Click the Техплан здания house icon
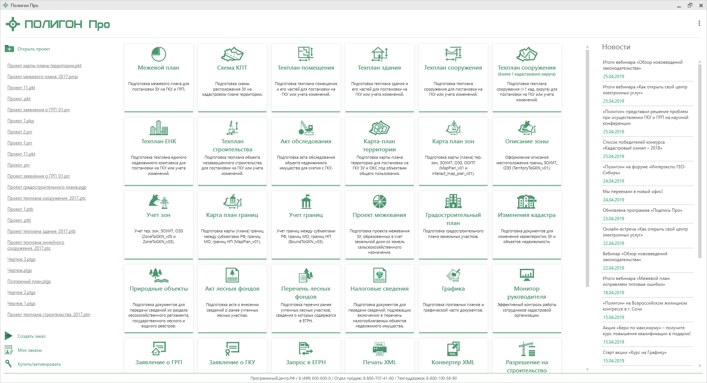This screenshot has width=707, height=383. (x=380, y=54)
